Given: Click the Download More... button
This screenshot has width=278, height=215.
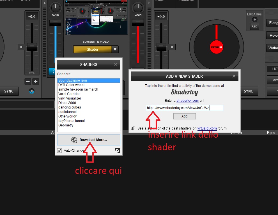Looking at the screenshot, I should click(x=89, y=140).
